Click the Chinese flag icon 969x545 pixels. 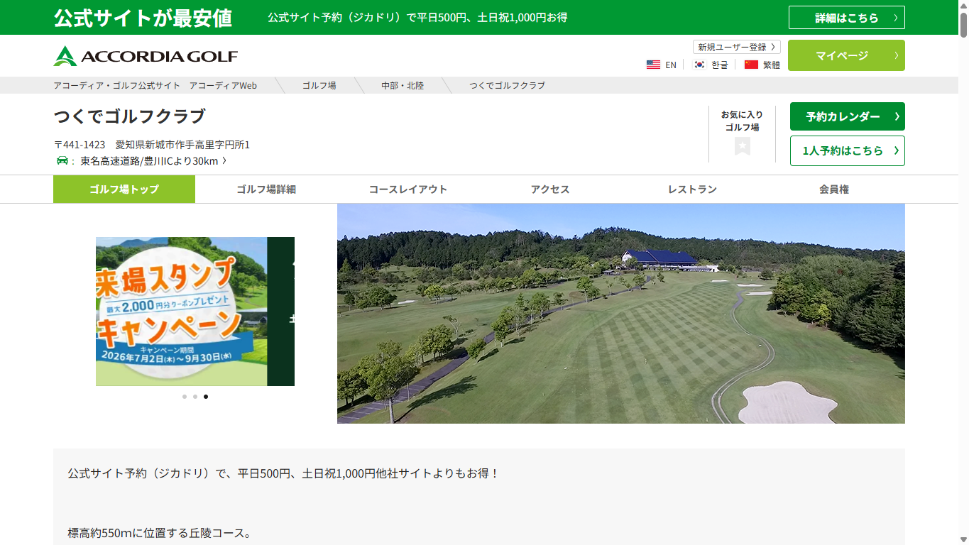click(x=751, y=65)
